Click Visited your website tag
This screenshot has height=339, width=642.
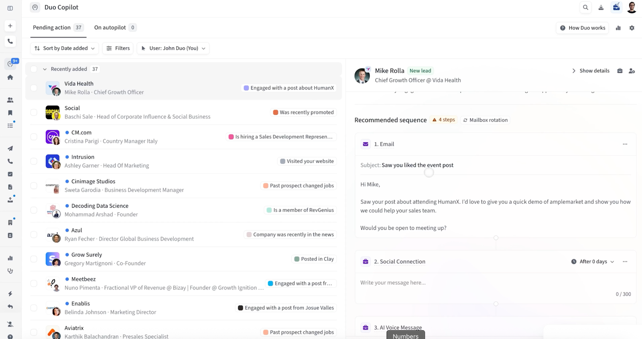click(307, 161)
